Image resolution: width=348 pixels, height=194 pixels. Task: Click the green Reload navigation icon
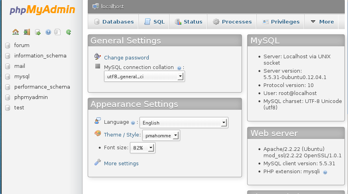[x=69, y=32]
